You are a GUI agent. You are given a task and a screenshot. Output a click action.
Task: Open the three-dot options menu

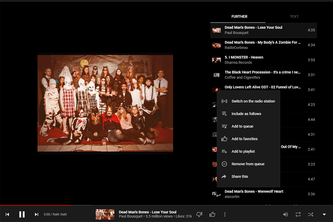225,214
